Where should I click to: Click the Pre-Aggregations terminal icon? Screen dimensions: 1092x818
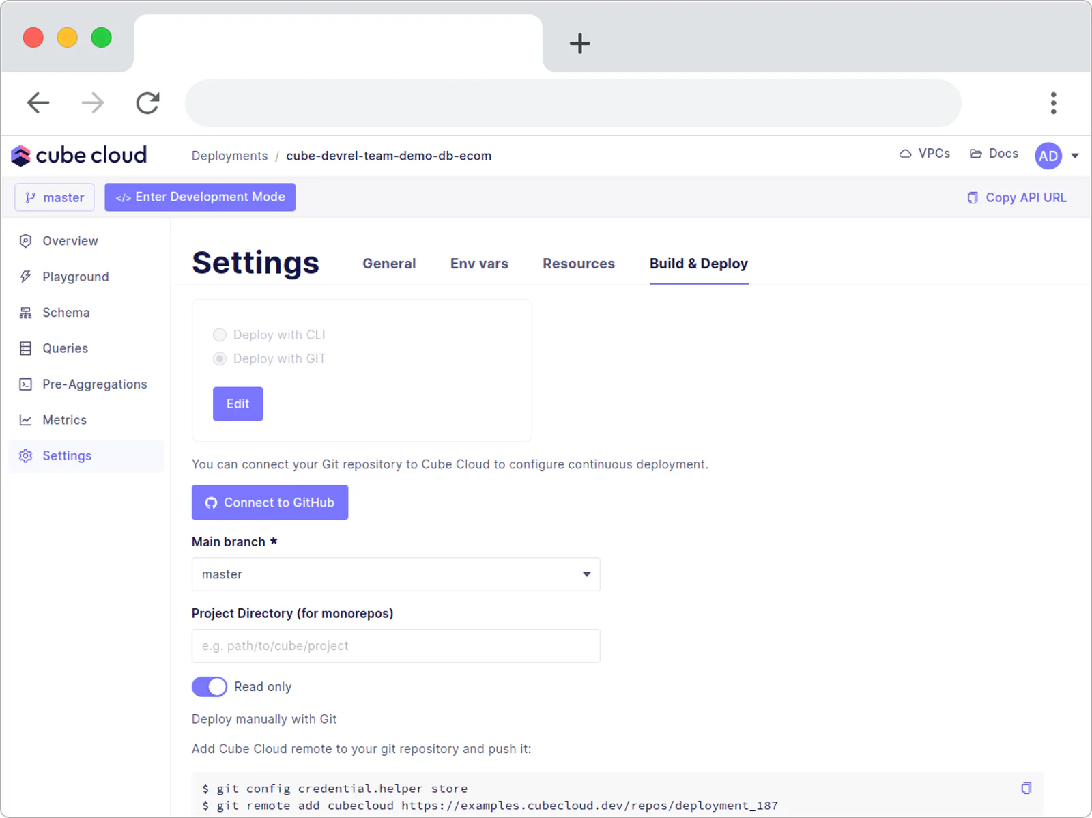click(26, 384)
